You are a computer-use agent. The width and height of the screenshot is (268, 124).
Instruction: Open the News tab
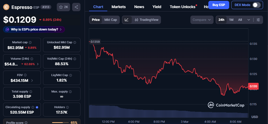tap(139, 7)
